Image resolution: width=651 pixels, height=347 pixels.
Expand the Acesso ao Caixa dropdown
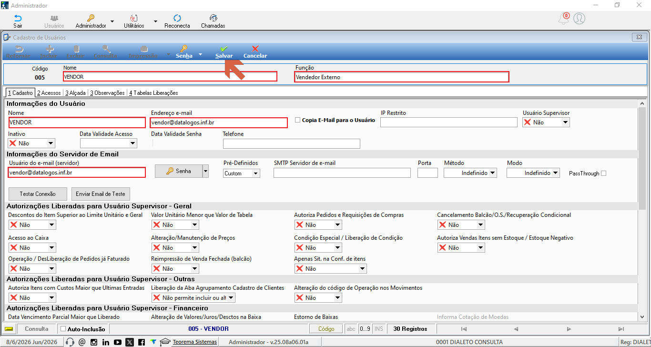coord(51,248)
